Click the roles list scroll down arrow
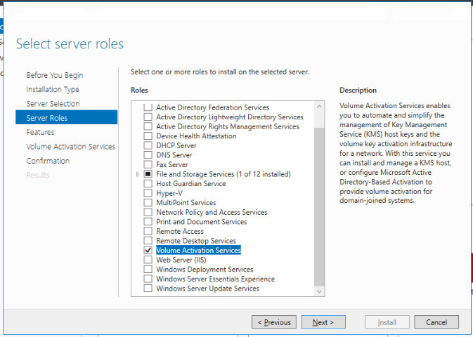The width and height of the screenshot is (473, 337). (x=320, y=291)
